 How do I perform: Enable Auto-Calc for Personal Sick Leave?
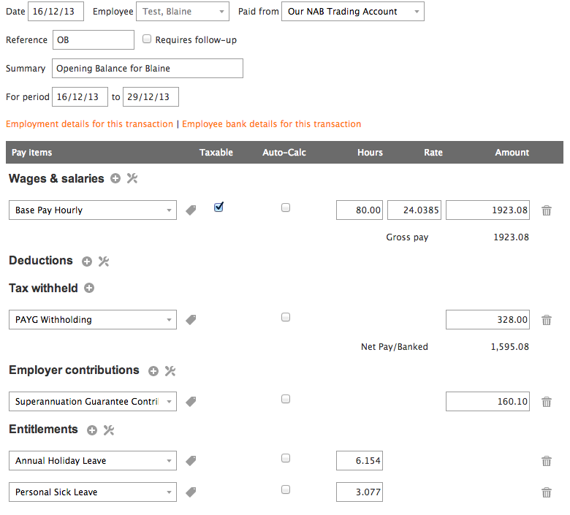[286, 489]
